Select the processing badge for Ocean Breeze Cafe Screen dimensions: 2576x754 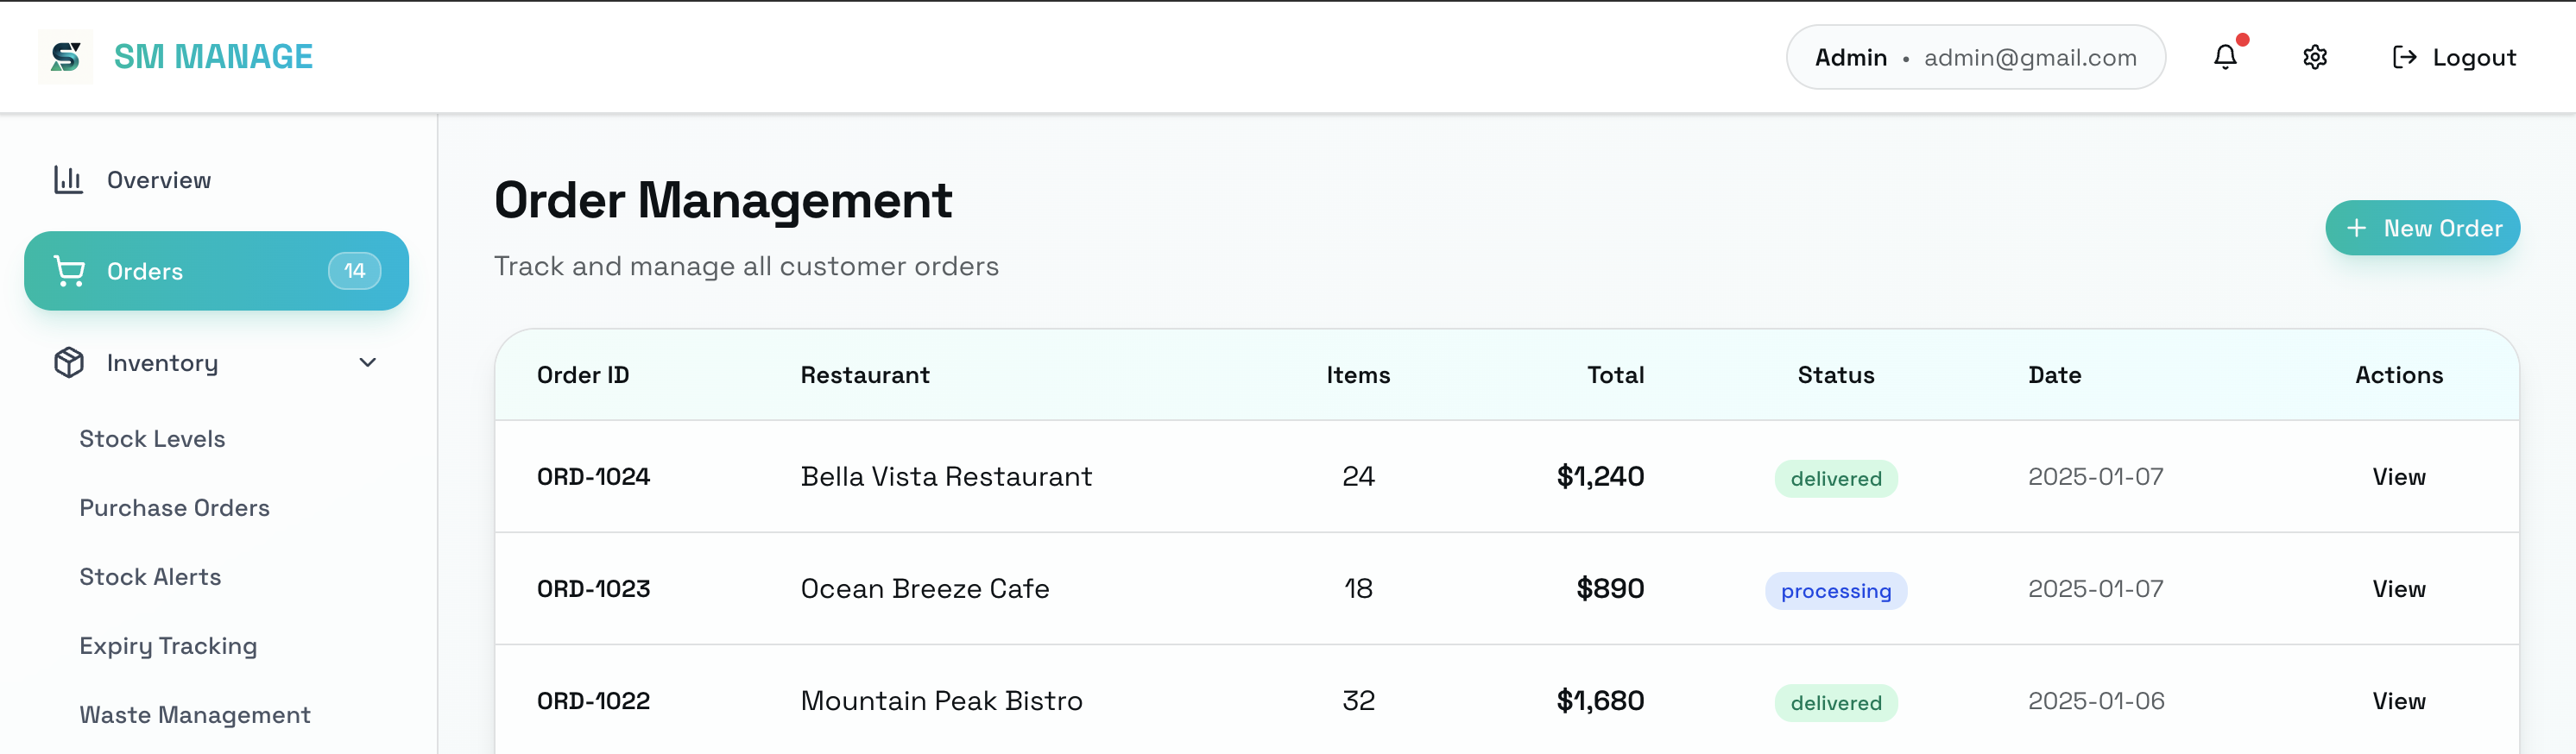pyautogui.click(x=1835, y=590)
